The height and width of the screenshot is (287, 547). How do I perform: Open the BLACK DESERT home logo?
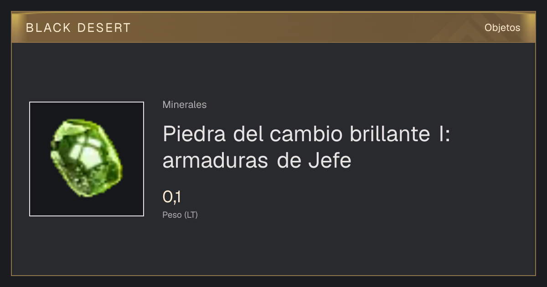click(78, 28)
